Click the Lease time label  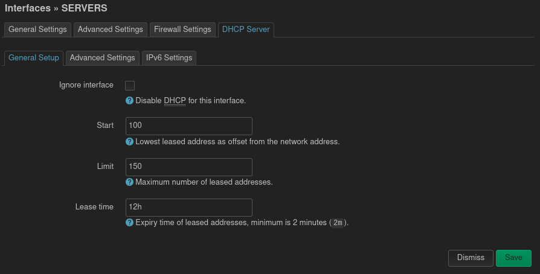coord(94,207)
